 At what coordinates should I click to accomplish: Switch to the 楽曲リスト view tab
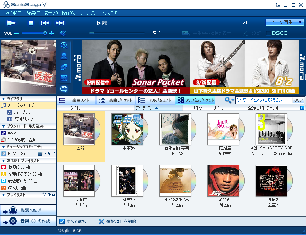76,100
